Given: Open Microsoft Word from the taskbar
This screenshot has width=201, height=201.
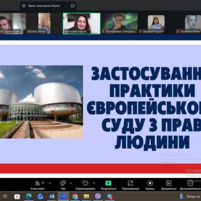Looking at the screenshot, I should [52, 196].
